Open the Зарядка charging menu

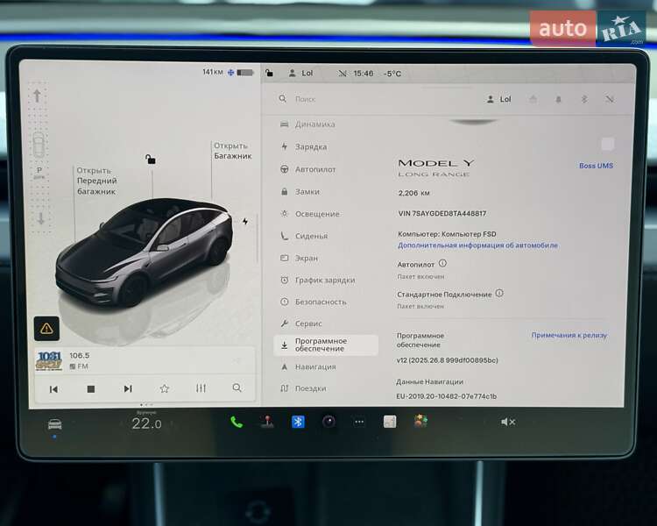(x=305, y=146)
